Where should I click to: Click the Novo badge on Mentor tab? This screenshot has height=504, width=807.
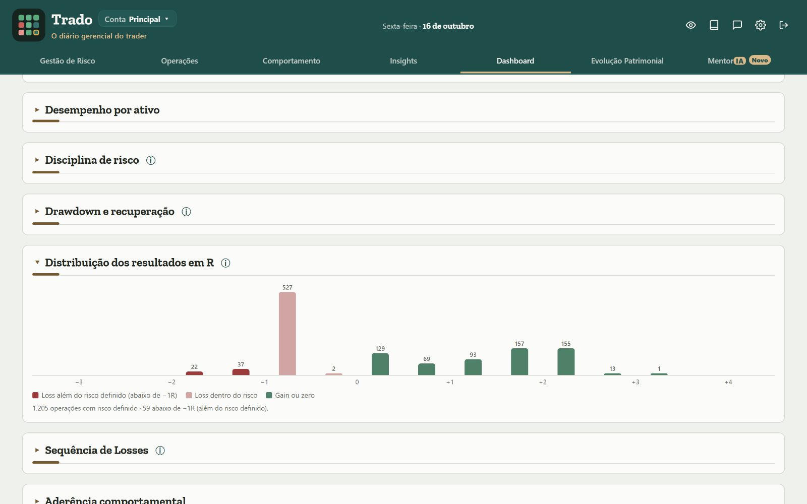pos(760,60)
